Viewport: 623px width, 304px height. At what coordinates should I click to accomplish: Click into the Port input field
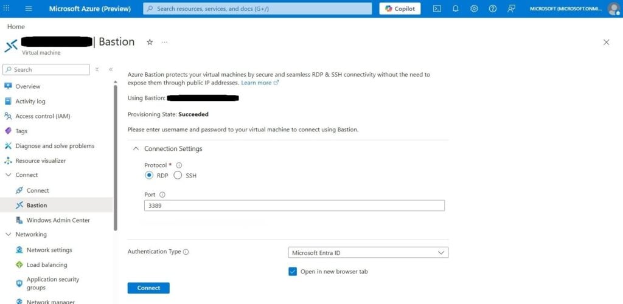294,206
